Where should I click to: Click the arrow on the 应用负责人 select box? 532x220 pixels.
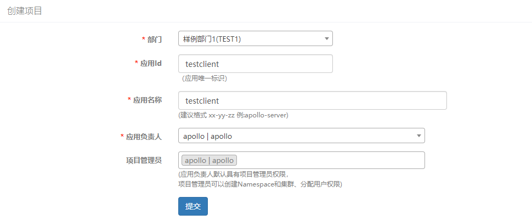418,136
